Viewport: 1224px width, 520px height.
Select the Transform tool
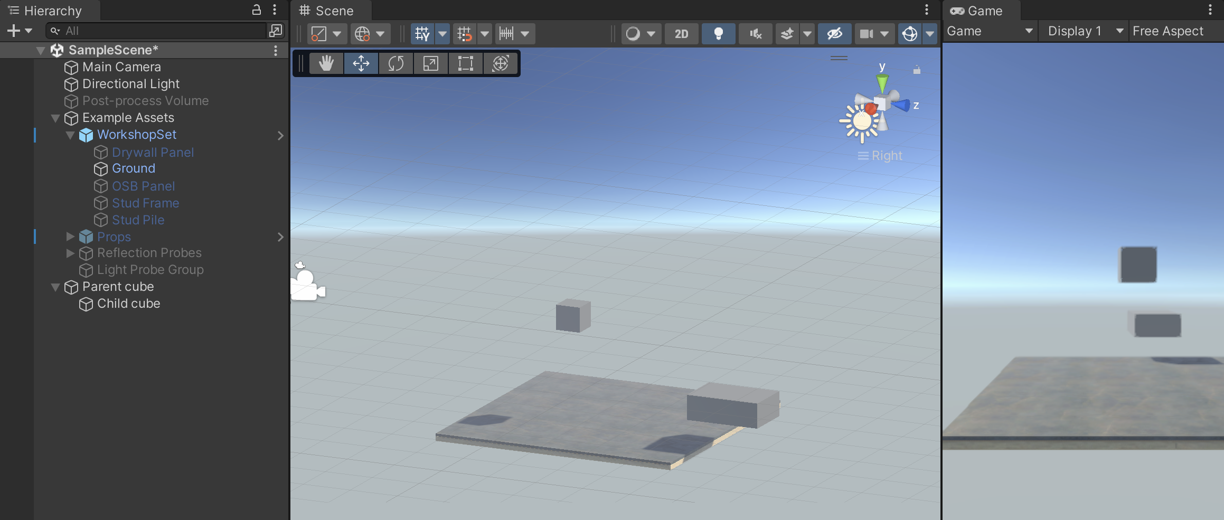501,63
